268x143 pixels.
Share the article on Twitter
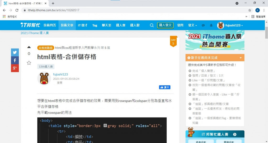click(15, 52)
